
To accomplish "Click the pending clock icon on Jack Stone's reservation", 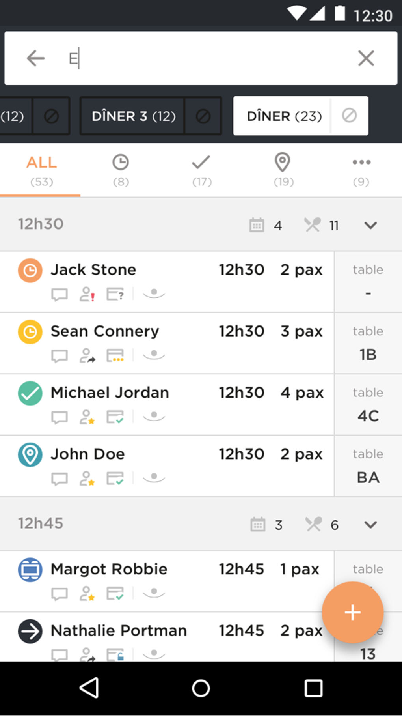I will (x=30, y=270).
